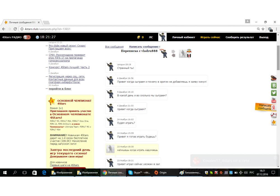
Task: Open ЛС in top navigation
Action: click(x=151, y=37)
